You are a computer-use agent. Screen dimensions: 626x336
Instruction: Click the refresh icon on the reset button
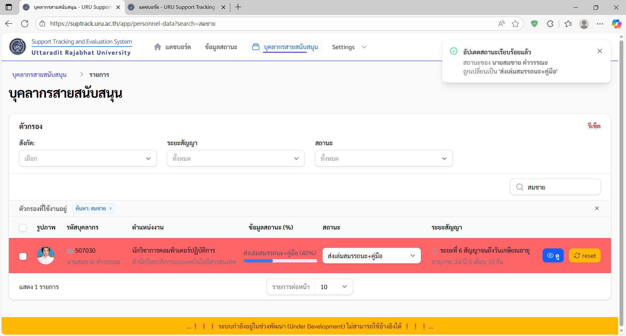tap(576, 255)
